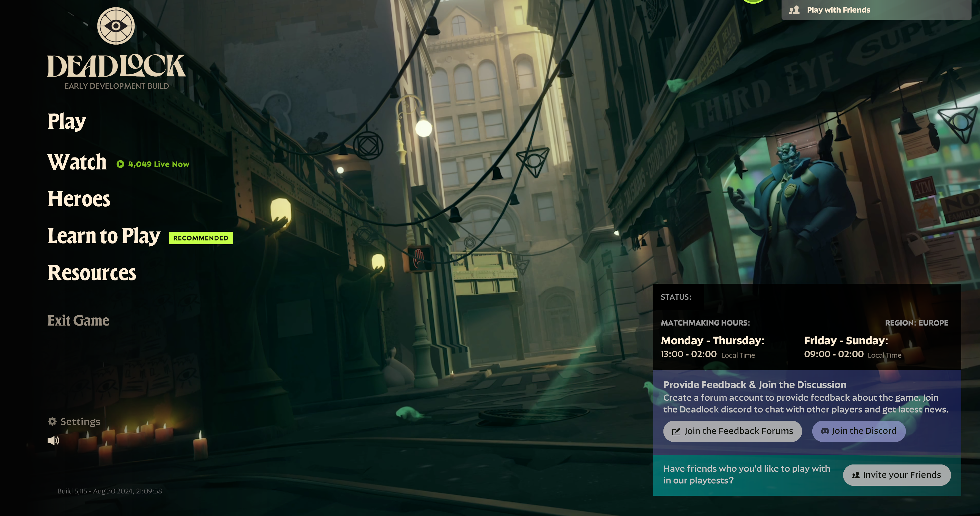This screenshot has height=516, width=980.
Task: Open the Watch menu item
Action: [x=77, y=162]
